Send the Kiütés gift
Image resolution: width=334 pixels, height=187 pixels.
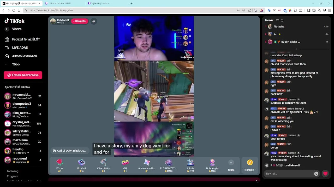point(190,165)
